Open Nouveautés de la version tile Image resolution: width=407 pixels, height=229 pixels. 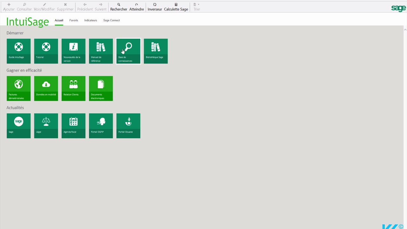coord(73,51)
